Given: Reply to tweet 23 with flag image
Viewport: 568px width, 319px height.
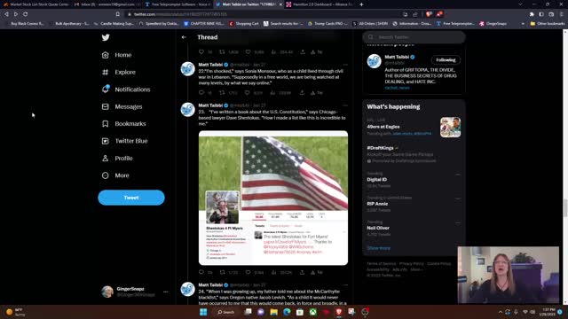Looking at the screenshot, I should point(201,272).
